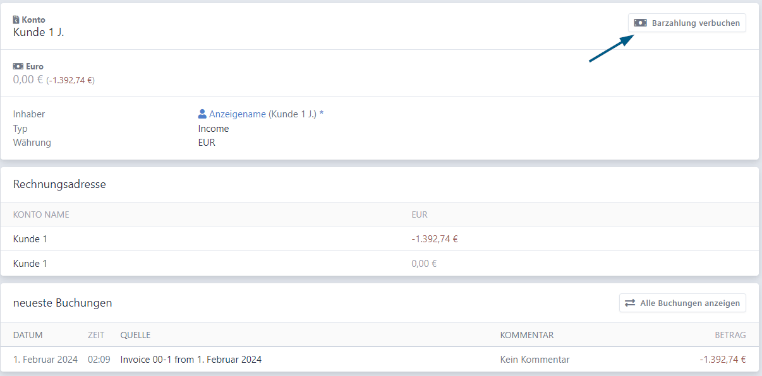This screenshot has width=762, height=376.
Task: Click the 0,00 € cell in the Rechnungsadresse table
Action: 424,264
